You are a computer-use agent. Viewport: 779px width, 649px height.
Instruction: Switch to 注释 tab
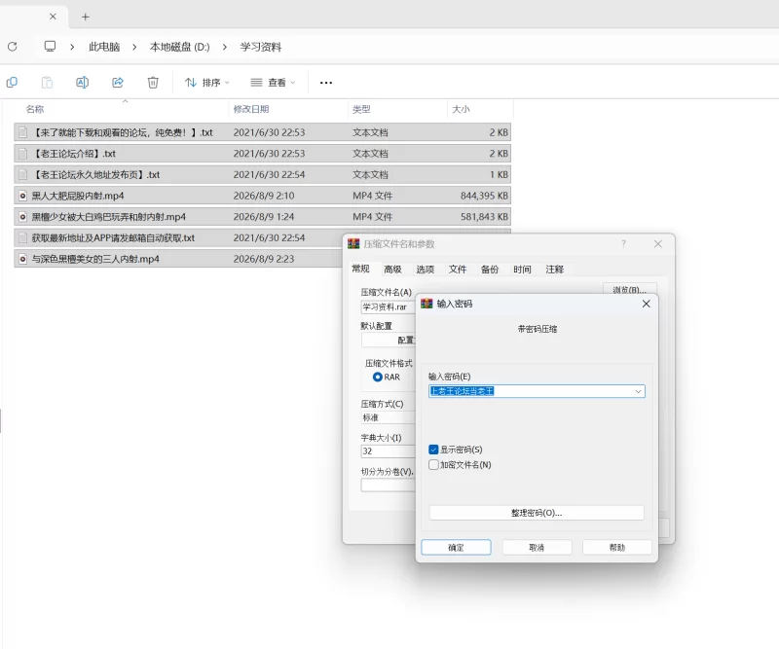554,270
